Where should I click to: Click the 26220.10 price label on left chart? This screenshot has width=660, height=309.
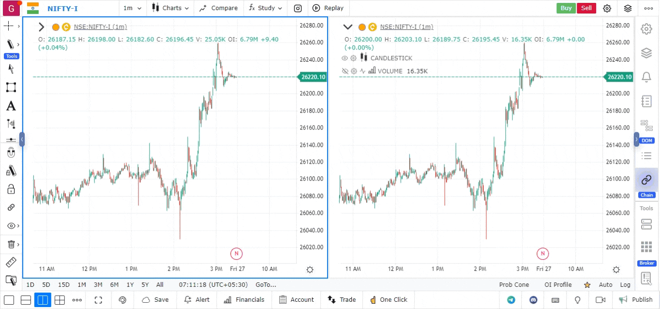pos(313,77)
